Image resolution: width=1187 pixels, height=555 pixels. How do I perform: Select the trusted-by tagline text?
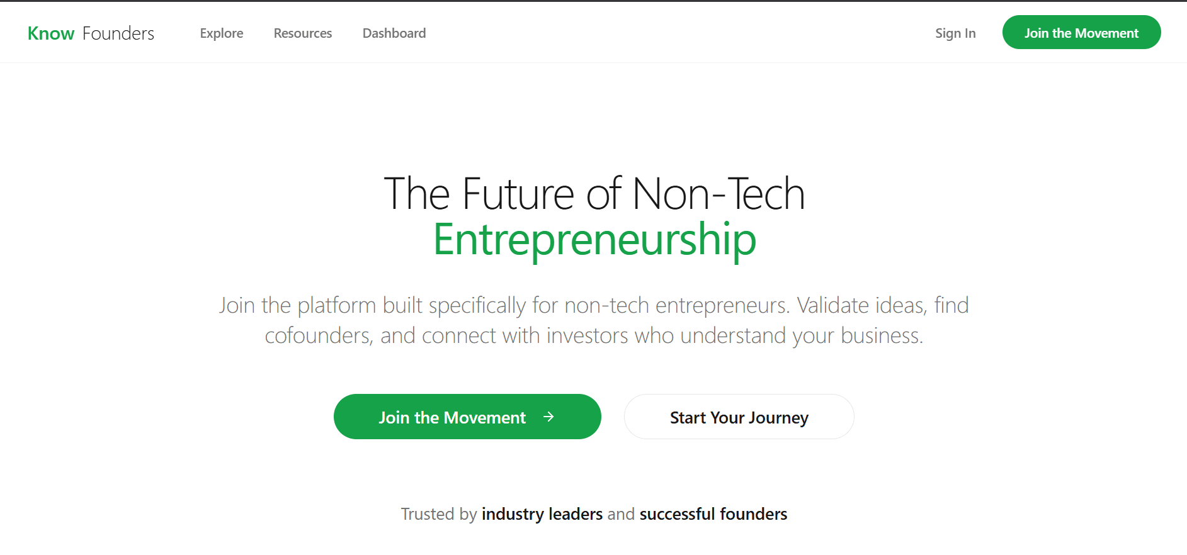tap(594, 514)
